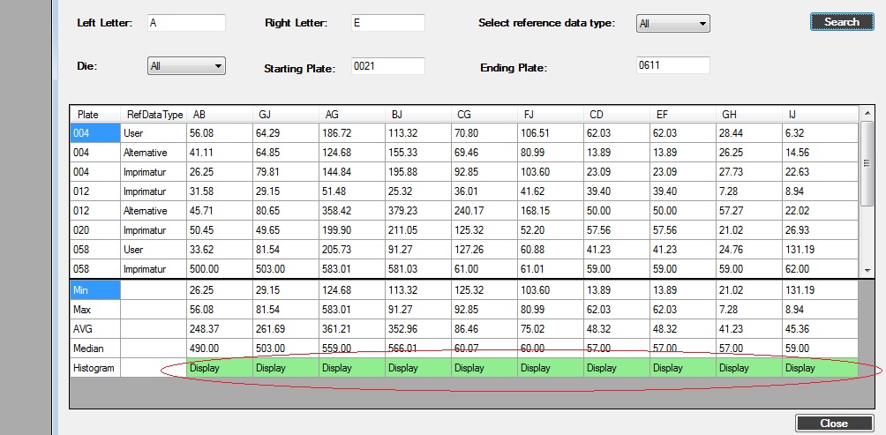
Task: Click the table's vertical scrollbar thumb
Action: 867,164
